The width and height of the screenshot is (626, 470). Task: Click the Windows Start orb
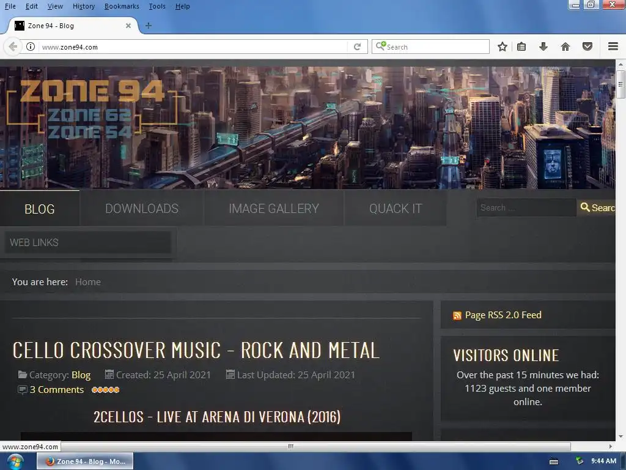[x=15, y=461]
